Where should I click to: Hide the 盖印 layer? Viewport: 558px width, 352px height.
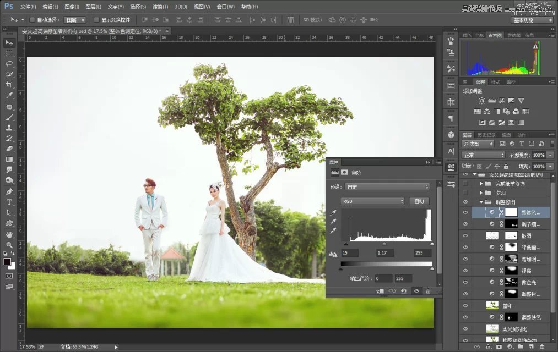[x=465, y=305]
